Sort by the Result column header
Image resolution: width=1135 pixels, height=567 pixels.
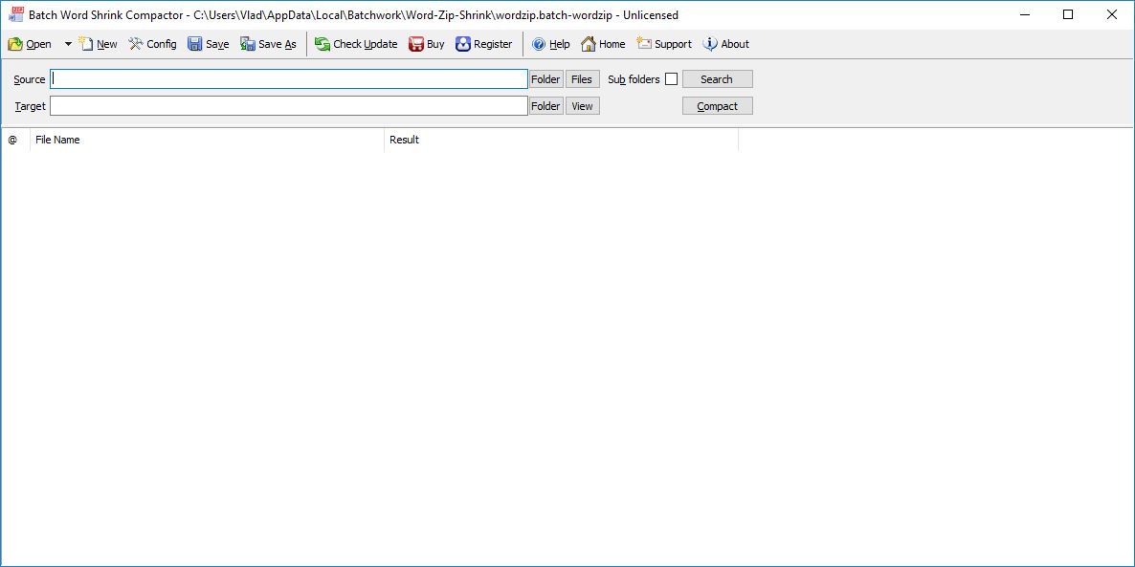561,140
